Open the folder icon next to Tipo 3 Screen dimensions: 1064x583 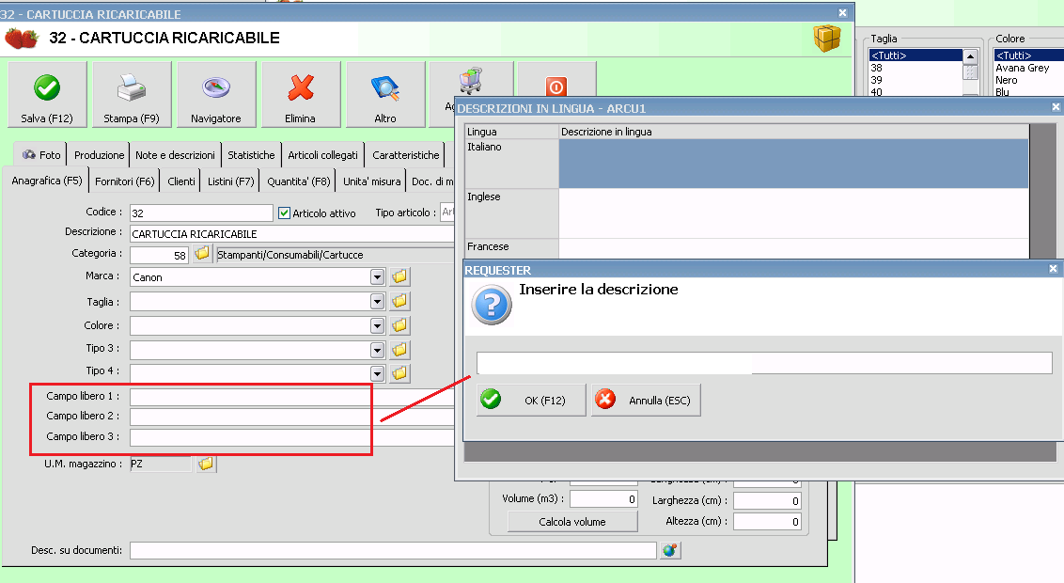(399, 350)
